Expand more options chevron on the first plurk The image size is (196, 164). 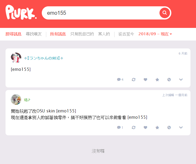(x=181, y=79)
